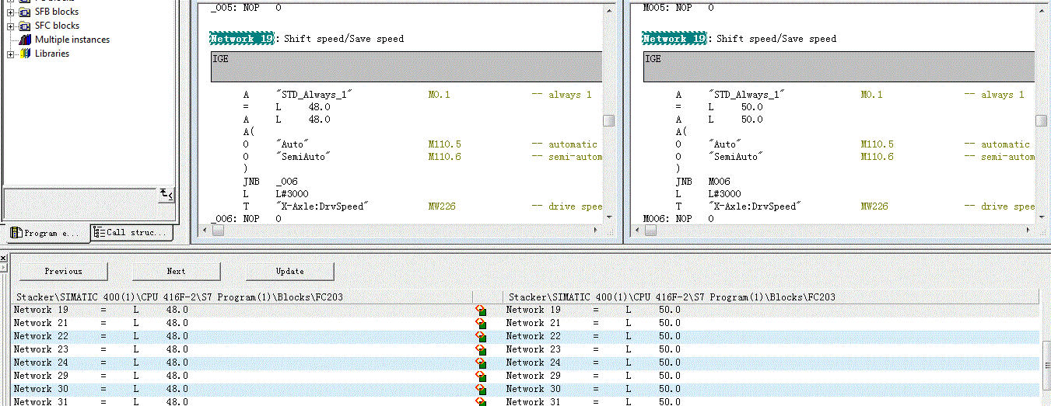This screenshot has width=1051, height=406.
Task: Click the Network 19 title in the L 50.0 pane
Action: point(674,39)
